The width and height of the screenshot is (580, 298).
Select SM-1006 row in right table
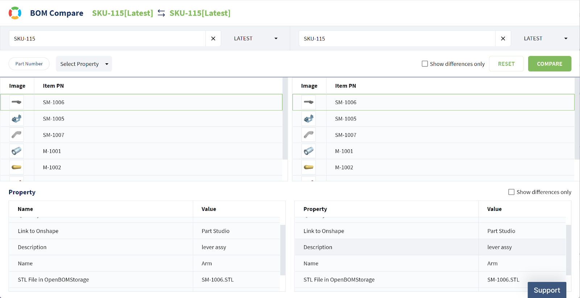(434, 102)
